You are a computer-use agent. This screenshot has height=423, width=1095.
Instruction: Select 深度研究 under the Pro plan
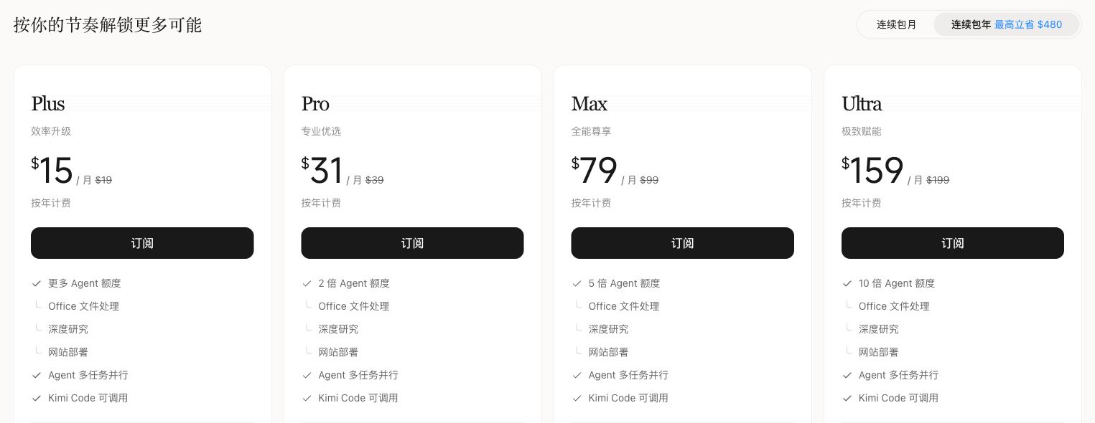338,329
